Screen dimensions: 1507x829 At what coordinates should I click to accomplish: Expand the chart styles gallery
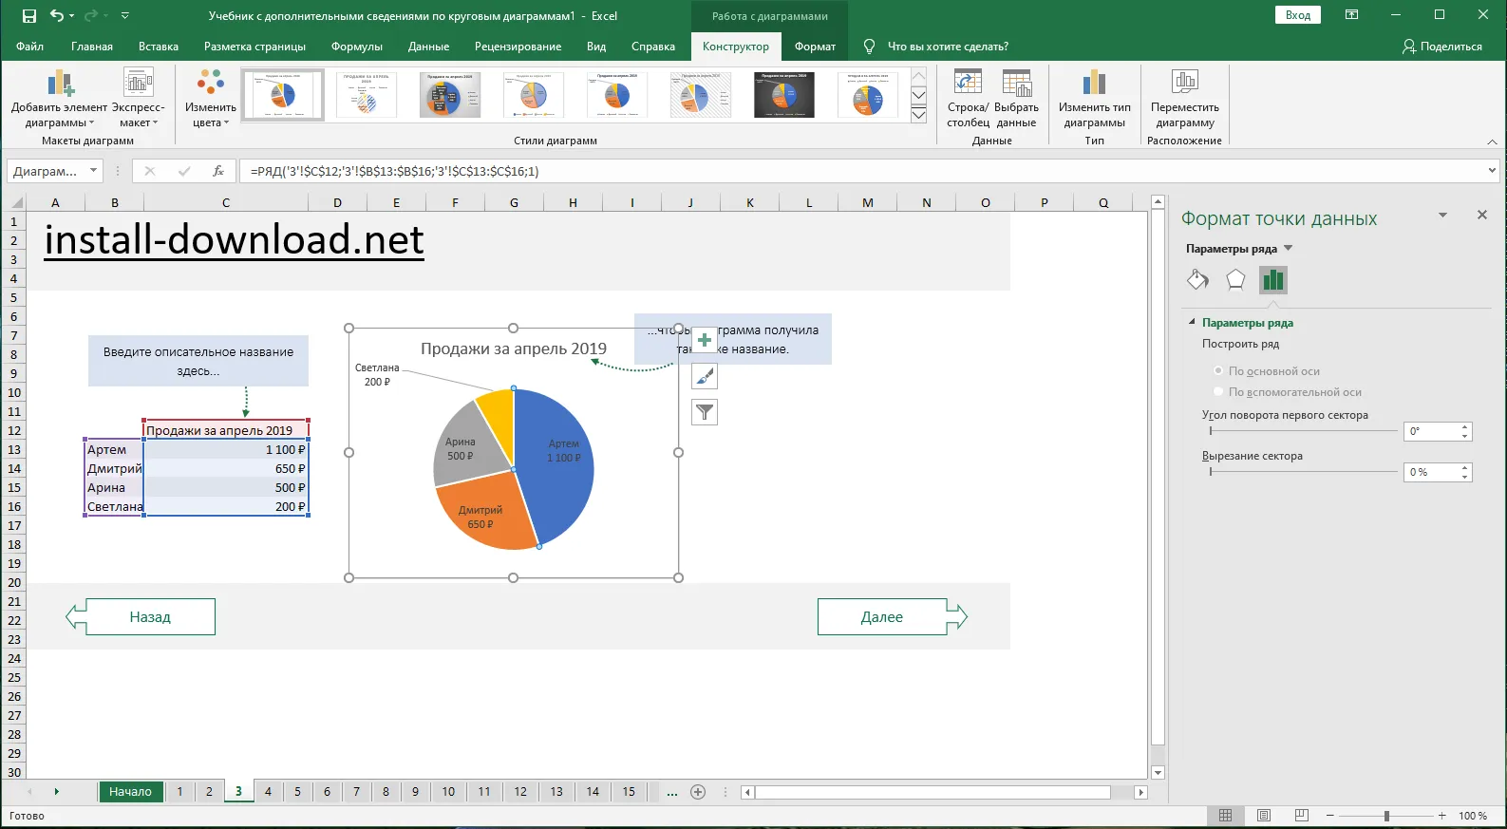(x=918, y=116)
